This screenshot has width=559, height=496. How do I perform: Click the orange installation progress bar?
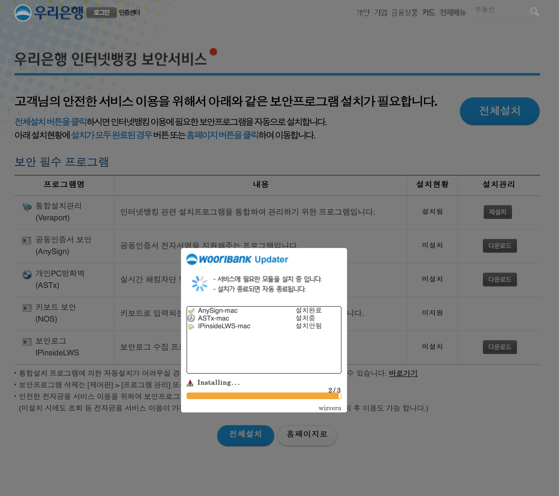[x=263, y=396]
